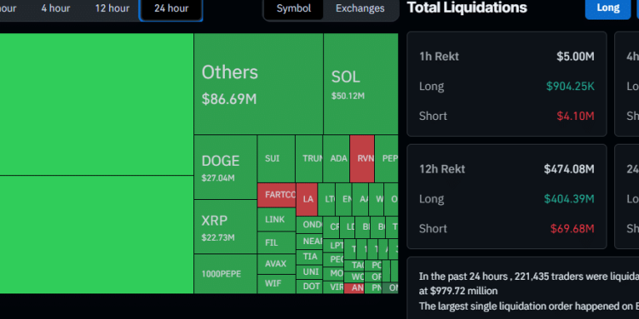Select the SOL $50.12M heatmap tile
The image size is (639, 319).
(x=360, y=84)
